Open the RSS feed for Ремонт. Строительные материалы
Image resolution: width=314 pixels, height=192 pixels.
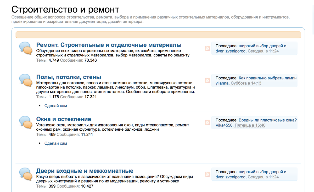click(x=208, y=48)
